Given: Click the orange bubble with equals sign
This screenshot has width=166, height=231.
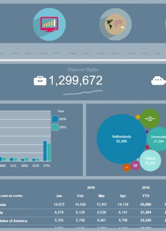Looking at the screenshot, I should pyautogui.click(x=126, y=167).
